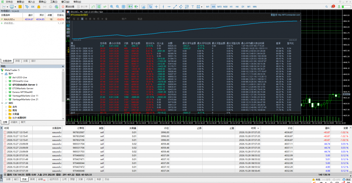The image size is (352, 183).
Task: Close the Market Watch panel
Action: click(x=63, y=11)
